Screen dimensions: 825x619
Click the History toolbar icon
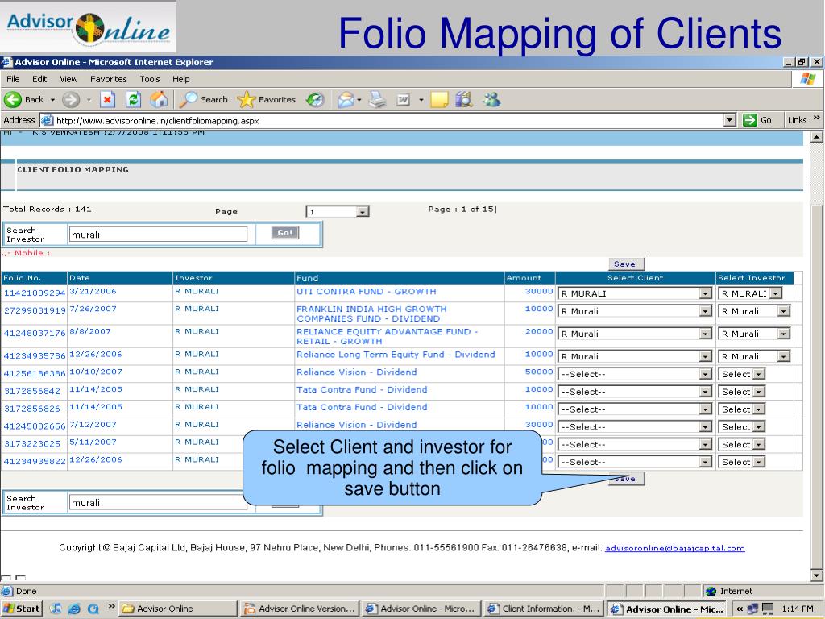click(315, 99)
